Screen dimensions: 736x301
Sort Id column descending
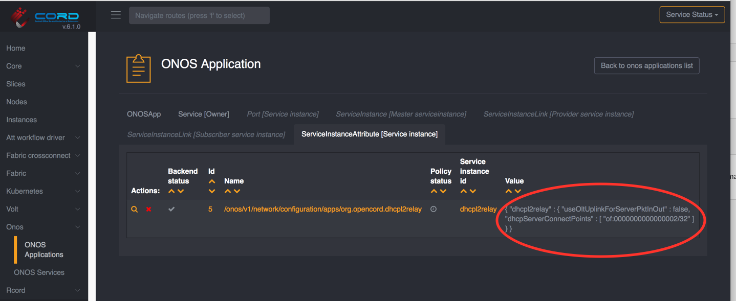[212, 191]
